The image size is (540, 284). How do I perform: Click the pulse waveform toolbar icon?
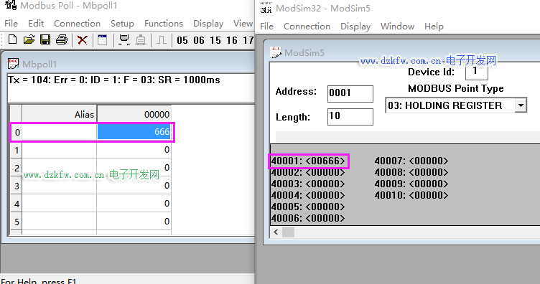[x=161, y=40]
